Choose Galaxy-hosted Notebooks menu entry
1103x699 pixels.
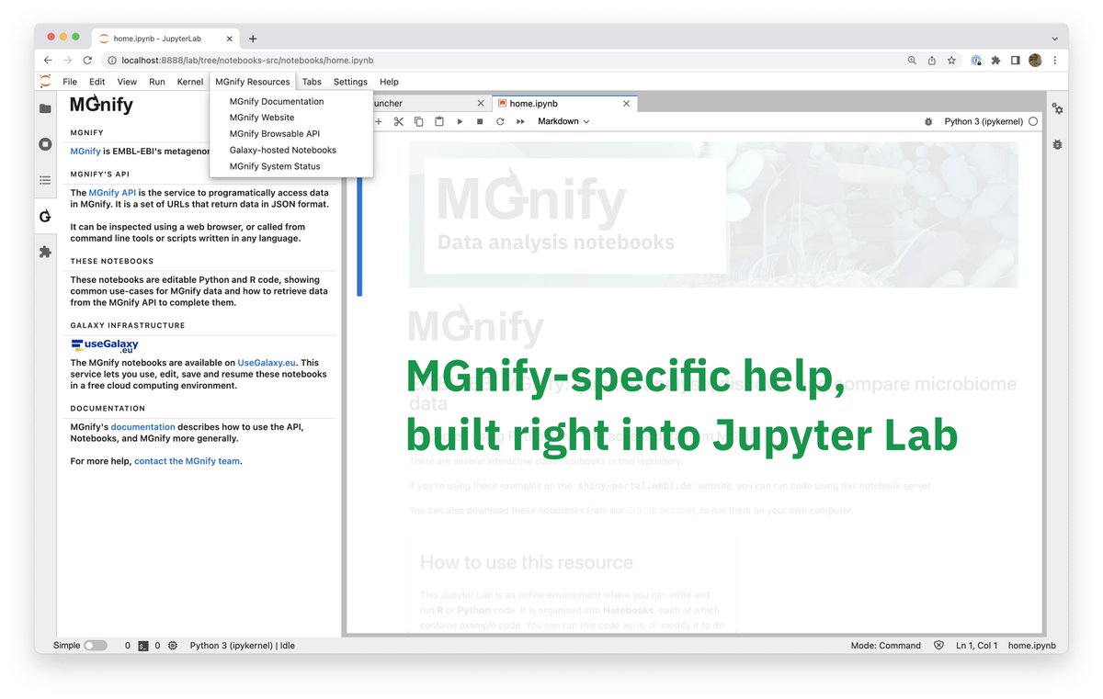291,150
